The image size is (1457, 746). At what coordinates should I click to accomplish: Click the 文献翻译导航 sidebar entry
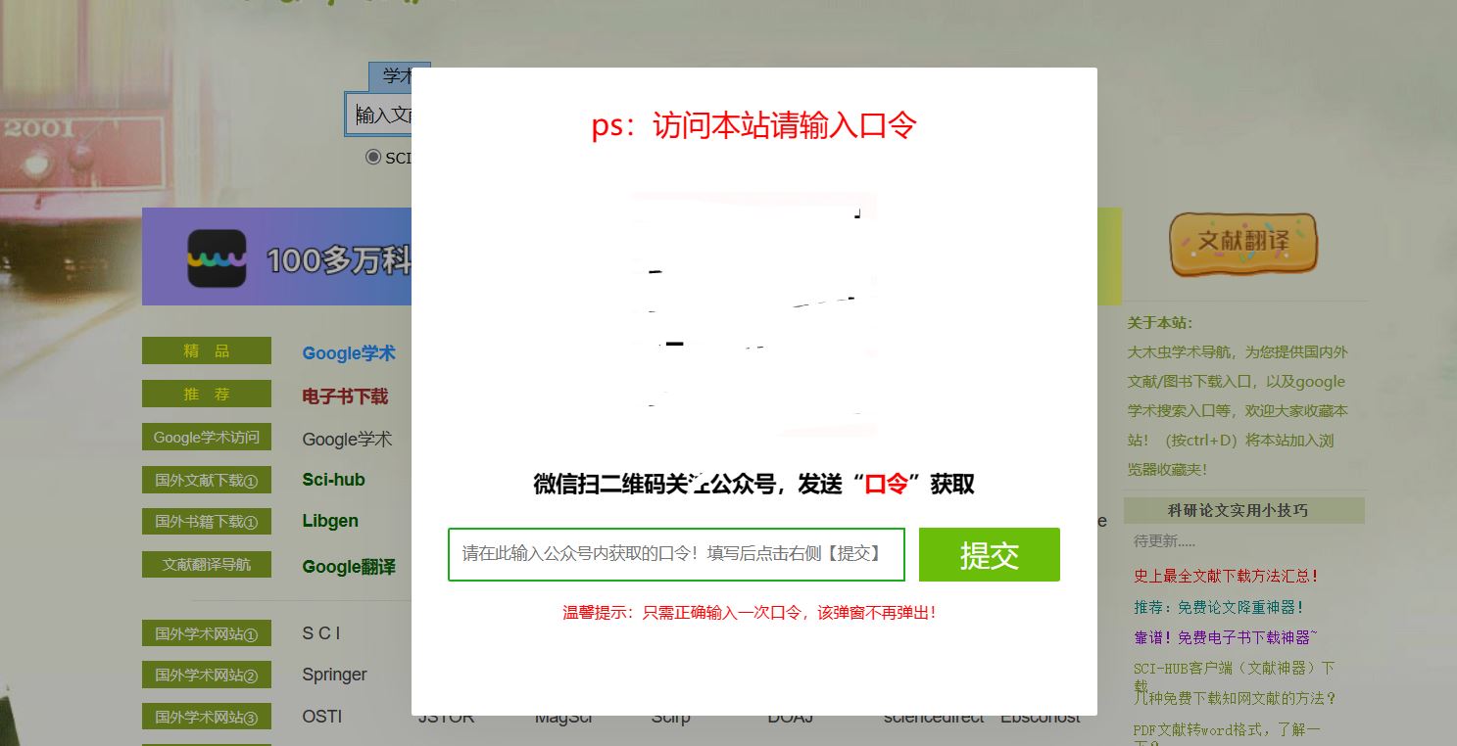click(x=207, y=564)
